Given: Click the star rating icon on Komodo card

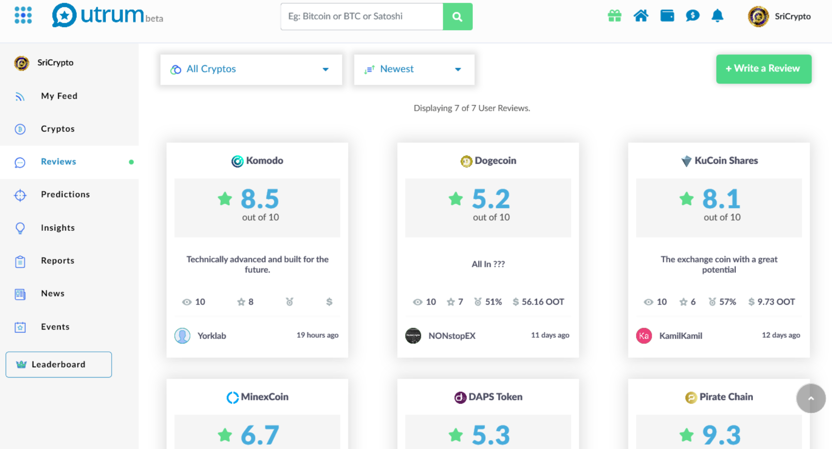Looking at the screenshot, I should pos(242,302).
